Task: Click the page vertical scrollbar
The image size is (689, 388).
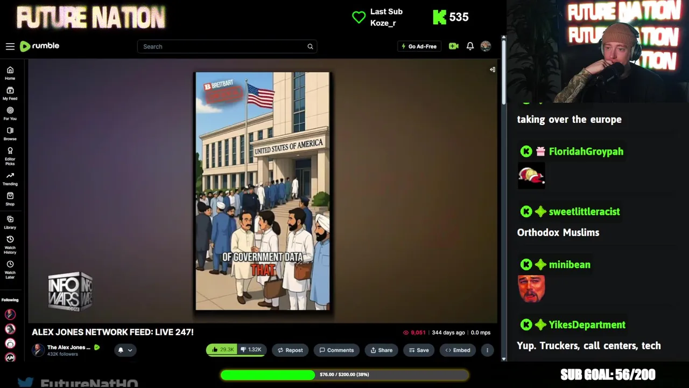Action: [504, 71]
